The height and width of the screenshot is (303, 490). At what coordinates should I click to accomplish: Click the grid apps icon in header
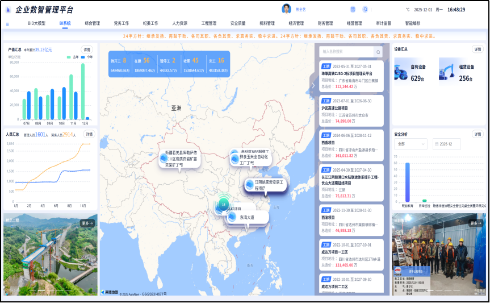pyautogui.click(x=353, y=10)
